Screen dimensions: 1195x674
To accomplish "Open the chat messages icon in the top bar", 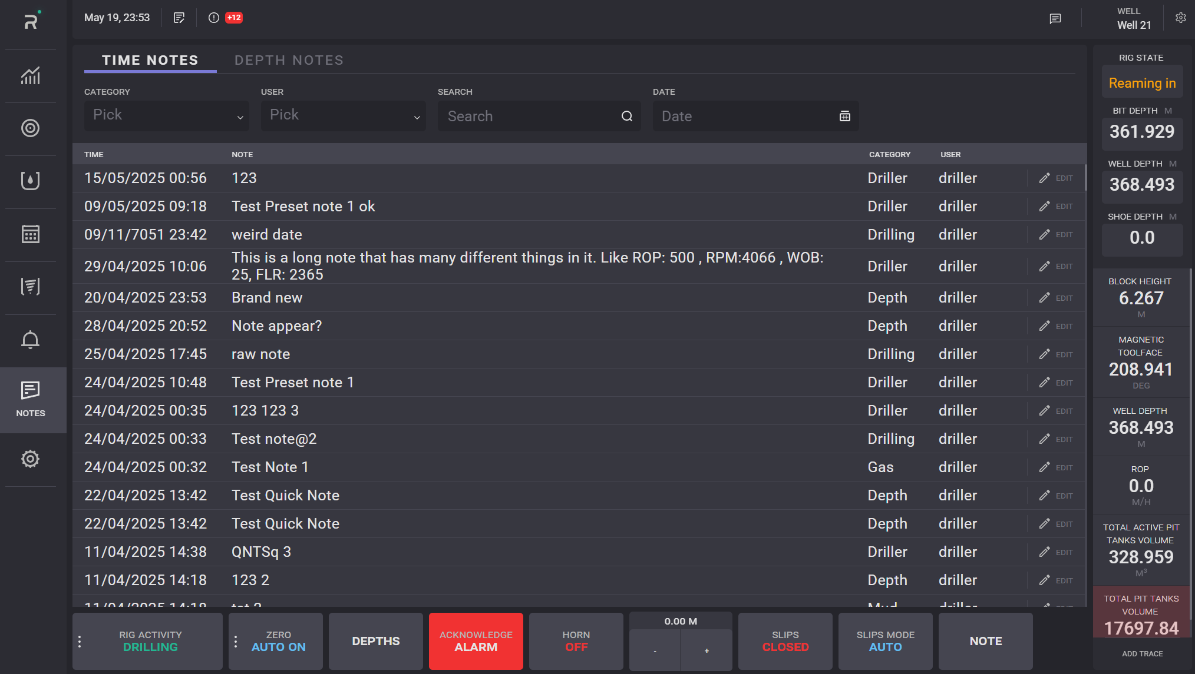I will point(1055,19).
